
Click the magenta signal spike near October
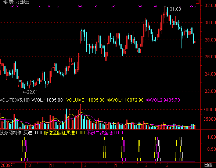26,149
